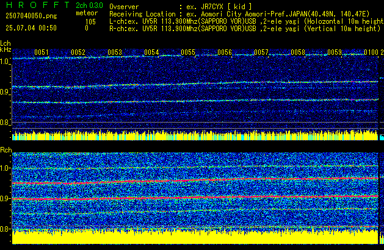Click the meteor label
The image size is (384, 250).
(87, 13)
